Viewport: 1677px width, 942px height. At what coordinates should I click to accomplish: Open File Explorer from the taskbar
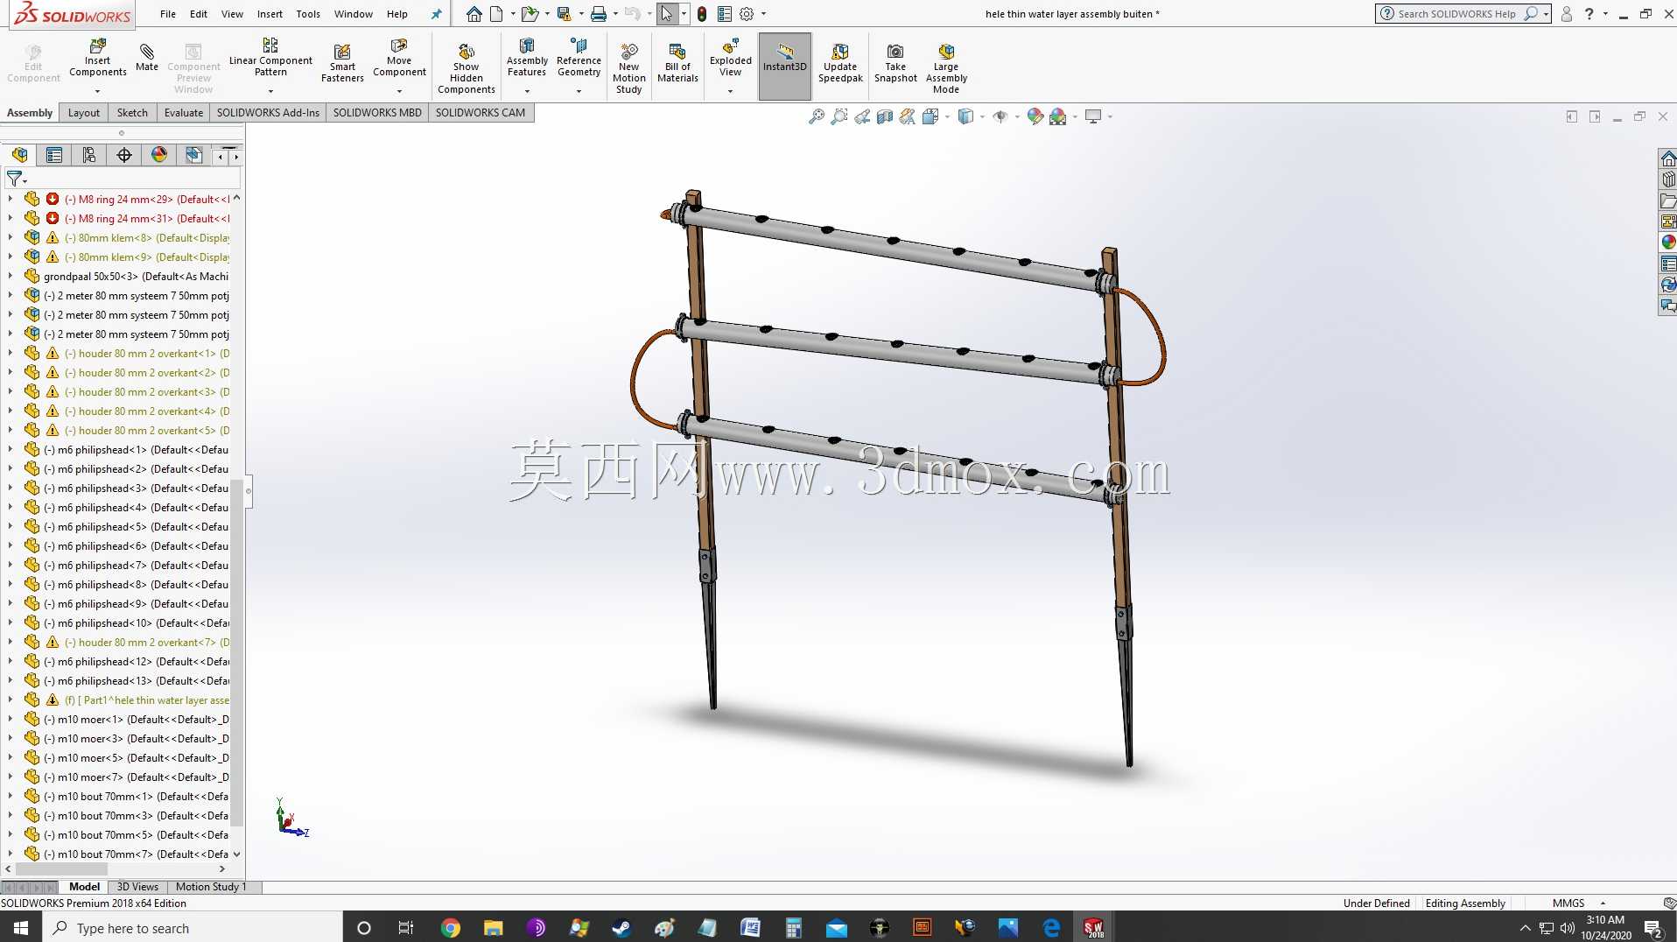click(x=493, y=928)
